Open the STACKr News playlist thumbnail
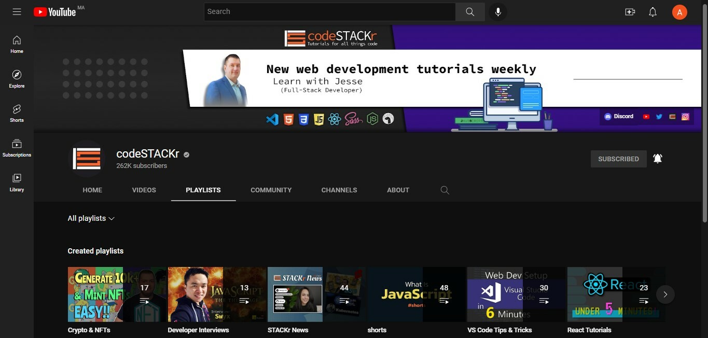 (x=295, y=294)
